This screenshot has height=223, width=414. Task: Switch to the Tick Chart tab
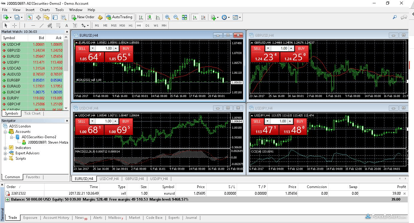click(32, 113)
